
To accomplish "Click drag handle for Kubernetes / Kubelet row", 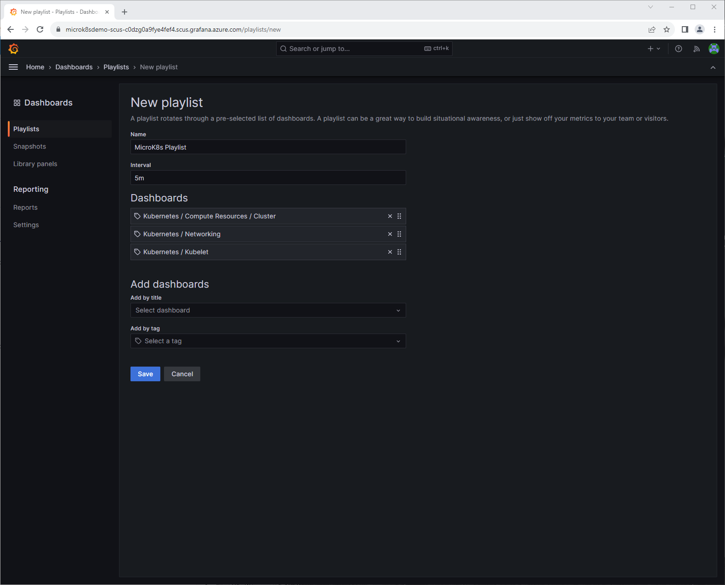I will [x=399, y=252].
